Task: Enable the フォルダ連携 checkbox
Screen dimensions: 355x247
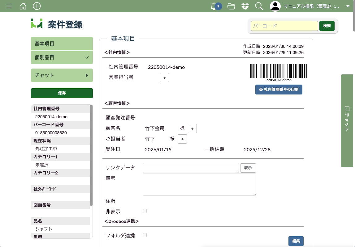Action: tap(145, 235)
